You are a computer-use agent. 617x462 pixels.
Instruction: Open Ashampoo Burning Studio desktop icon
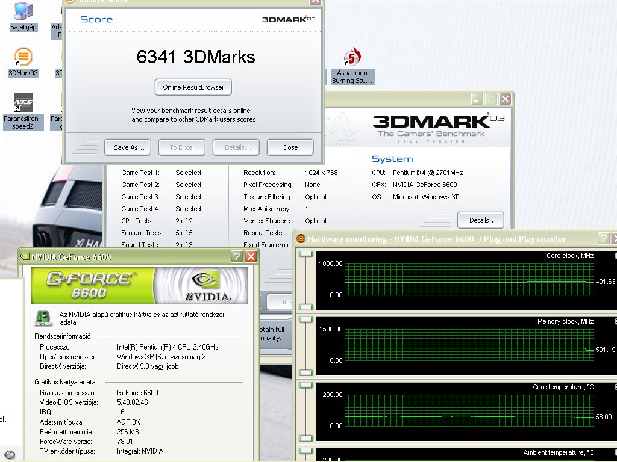352,66
